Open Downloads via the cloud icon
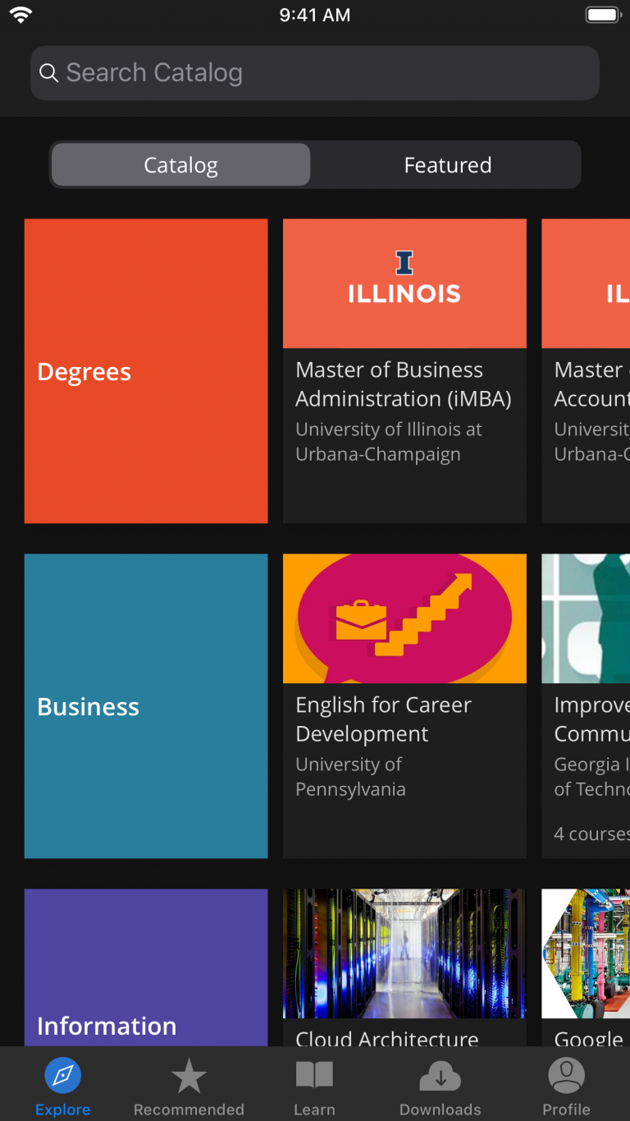This screenshot has height=1121, width=630. (x=441, y=1074)
